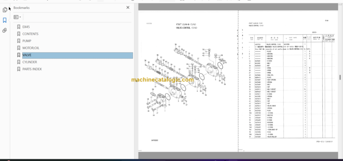
Task: Jump to the MOTOR;OIL bookmark
Action: tap(31, 48)
